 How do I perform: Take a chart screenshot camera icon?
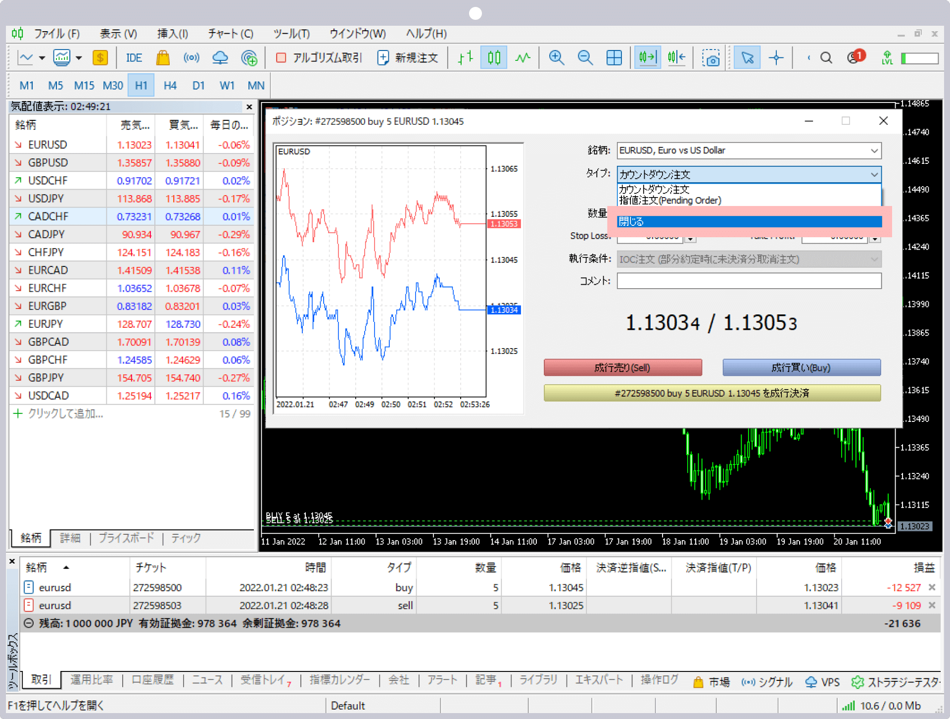[x=711, y=58]
